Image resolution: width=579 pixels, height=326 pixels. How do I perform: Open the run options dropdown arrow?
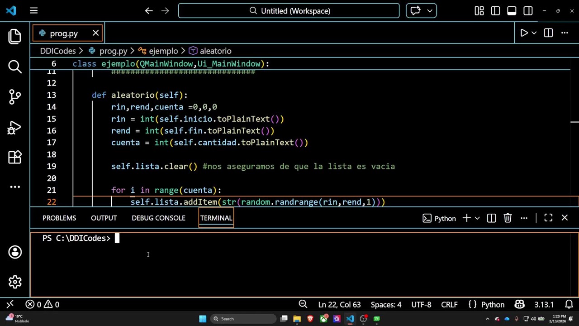534,33
